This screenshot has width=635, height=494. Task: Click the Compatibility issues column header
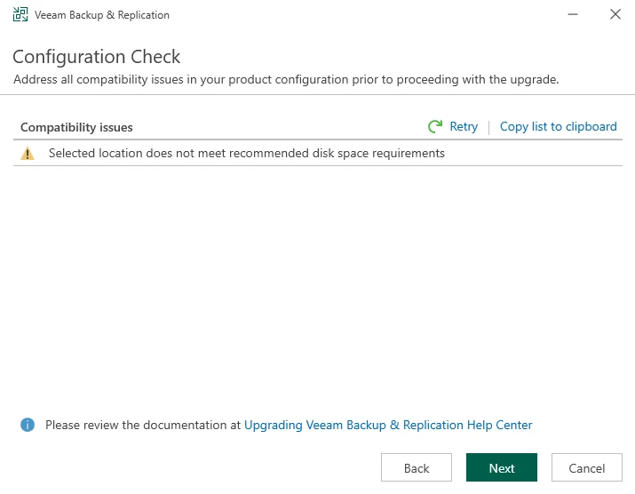pos(76,127)
